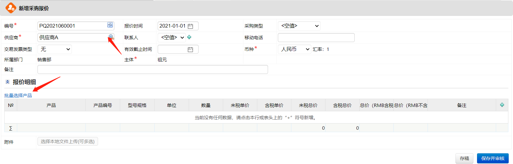This screenshot has width=513, height=164.
Task: Click the 数量 column header
Action: coord(206,105)
